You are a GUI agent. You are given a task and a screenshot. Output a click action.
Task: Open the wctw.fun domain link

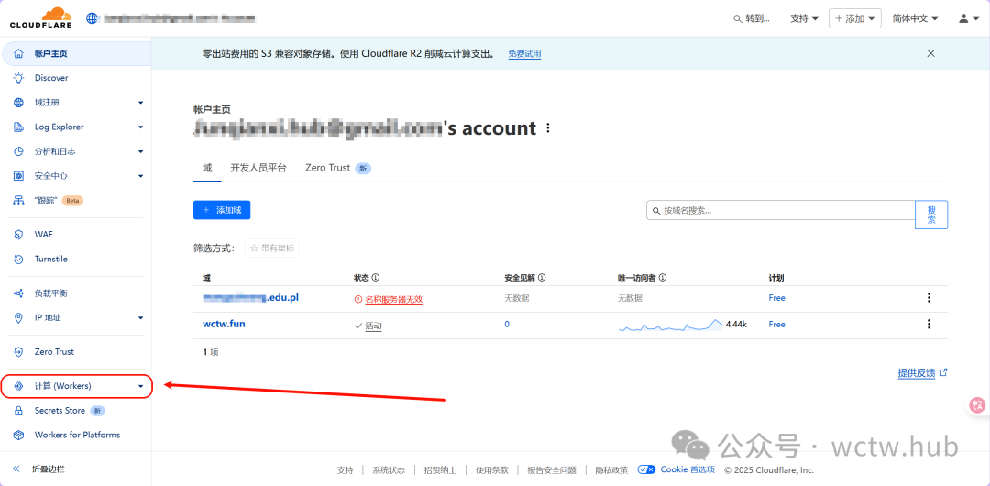coord(224,324)
